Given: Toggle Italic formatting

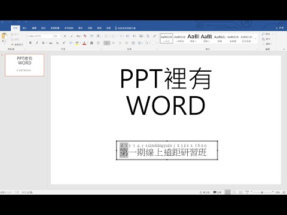Looking at the screenshot, I should [36, 43].
